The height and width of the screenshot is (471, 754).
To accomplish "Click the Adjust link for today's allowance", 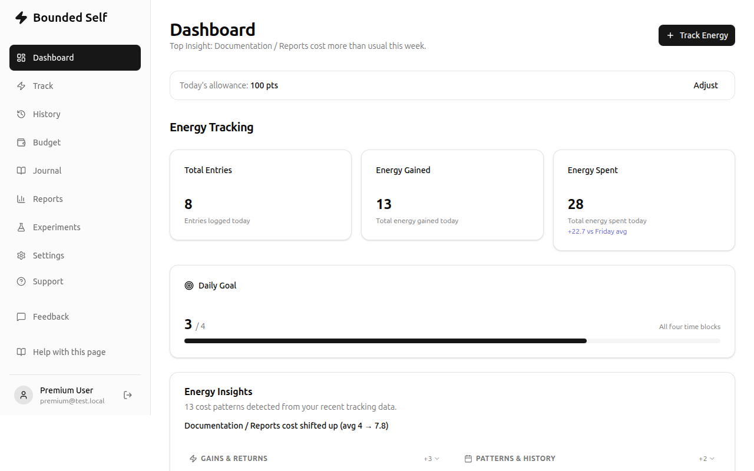I will pos(706,85).
